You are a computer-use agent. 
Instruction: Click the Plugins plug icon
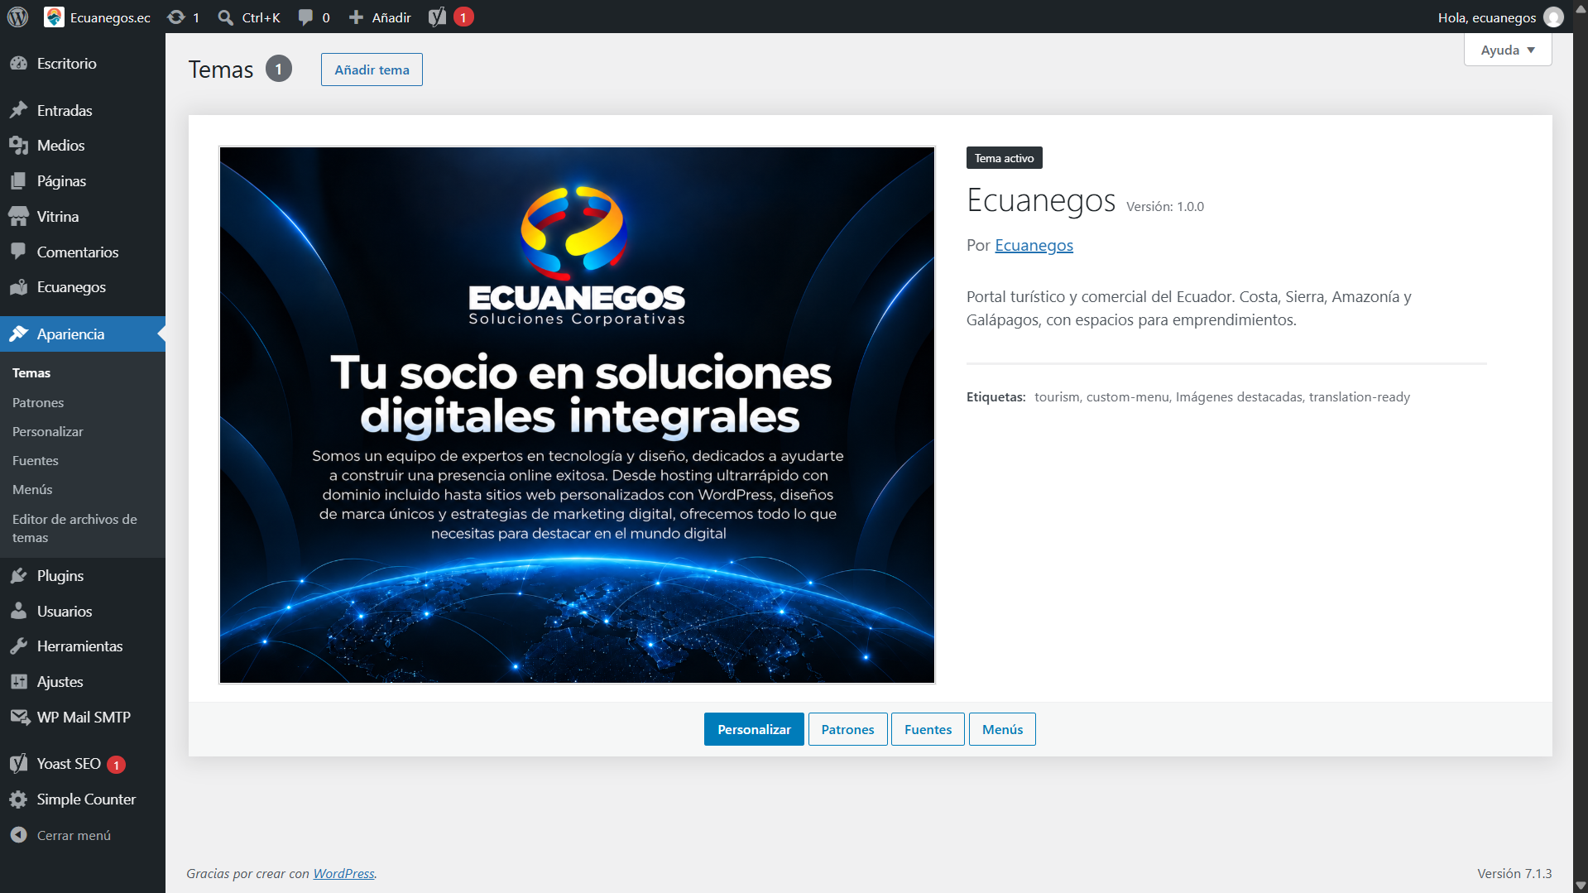coord(18,576)
